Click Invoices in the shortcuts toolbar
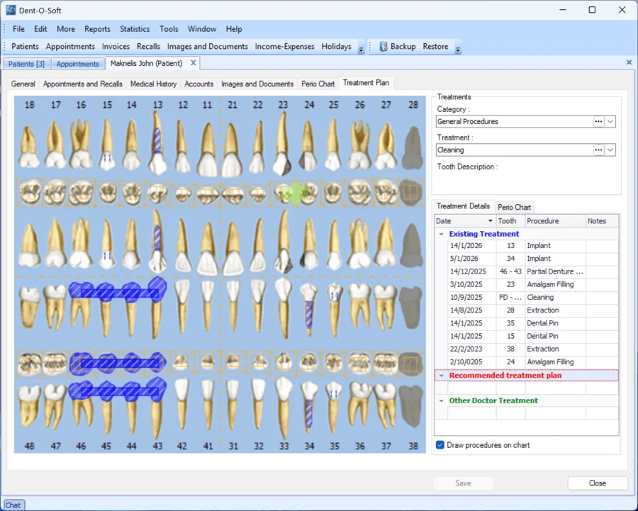Viewport: 638px width, 511px height. point(116,46)
